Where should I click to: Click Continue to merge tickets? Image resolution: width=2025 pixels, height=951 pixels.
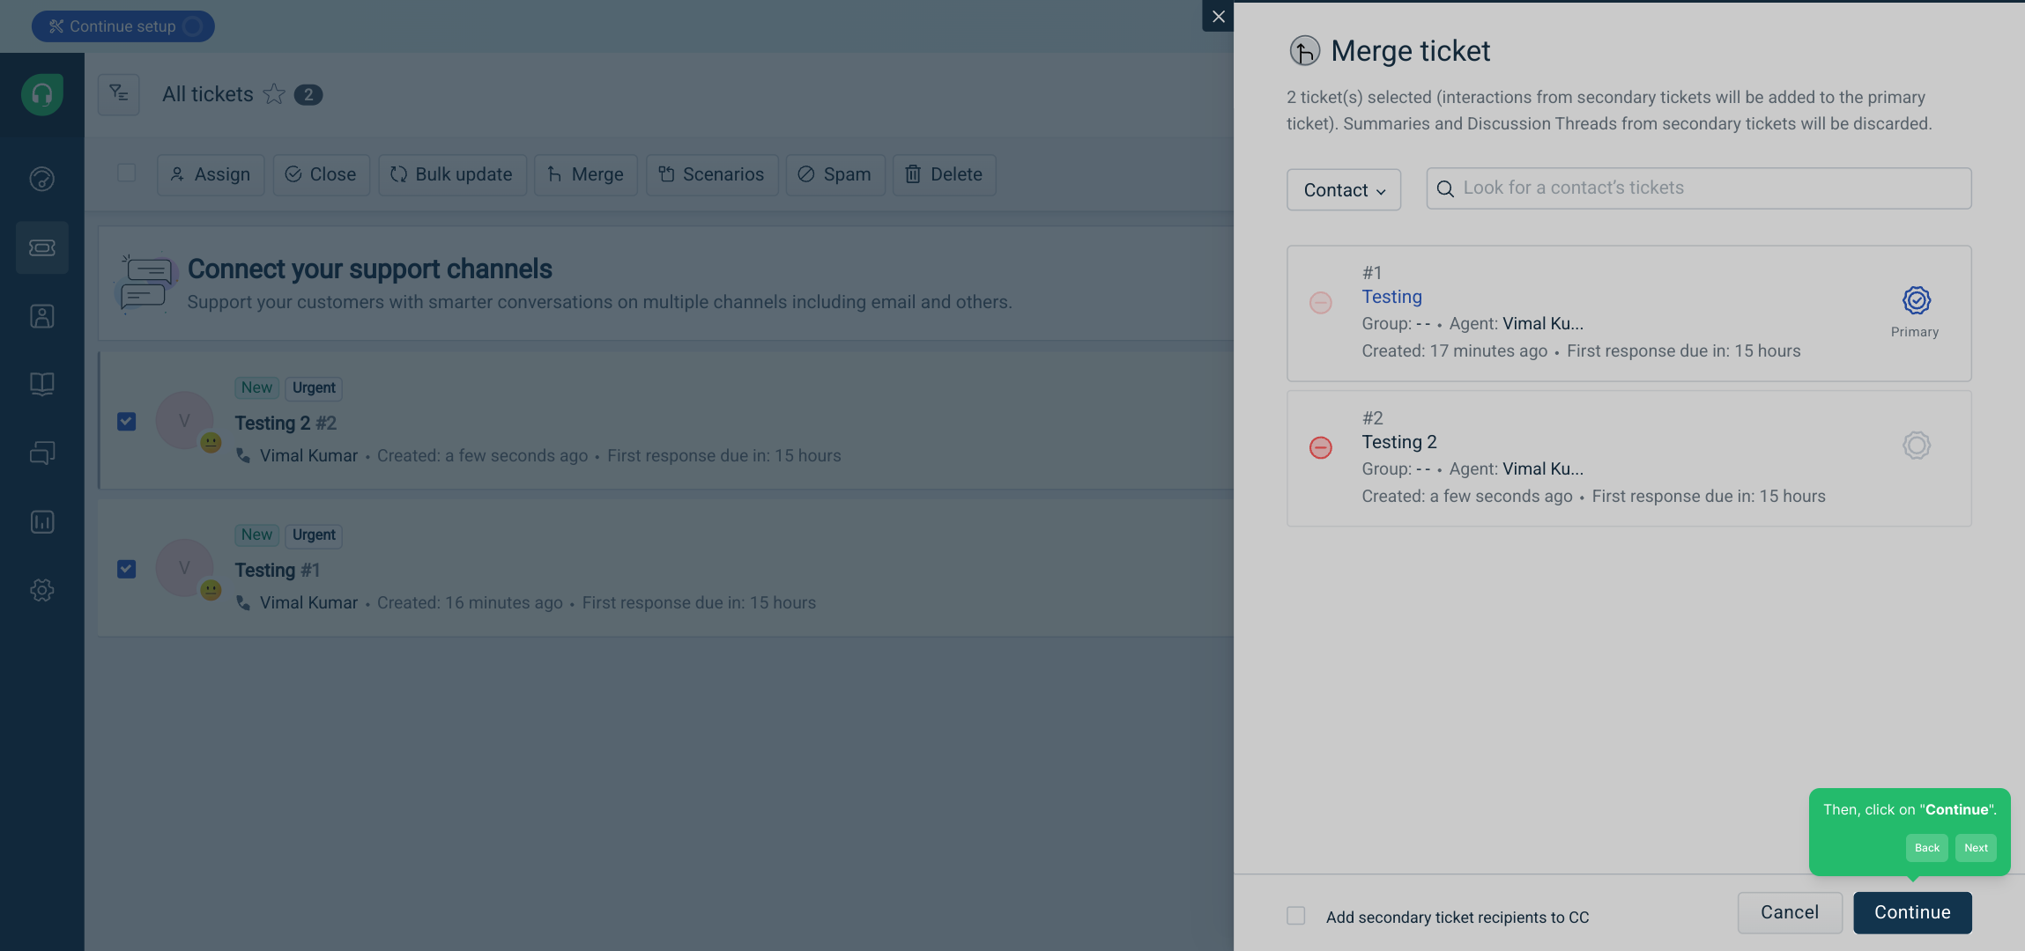pos(1912,912)
